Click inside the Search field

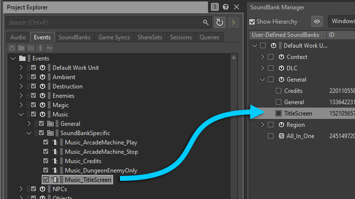tap(103, 23)
